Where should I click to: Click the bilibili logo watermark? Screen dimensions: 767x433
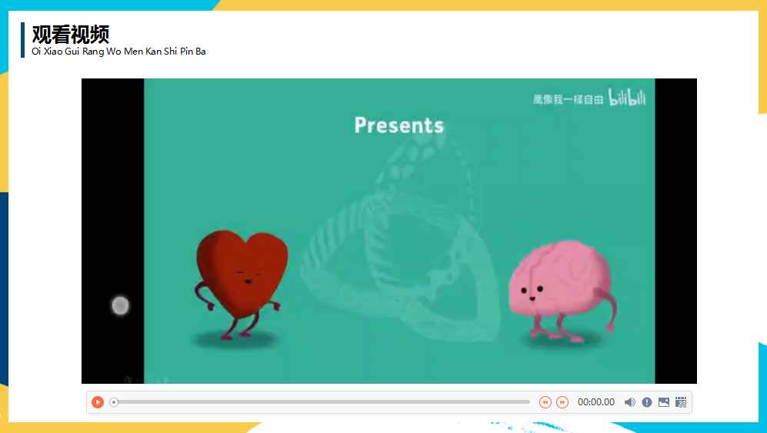point(627,98)
